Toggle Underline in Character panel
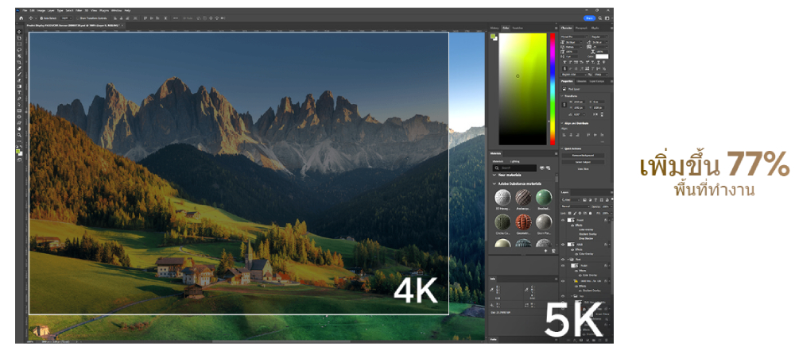 click(x=599, y=62)
